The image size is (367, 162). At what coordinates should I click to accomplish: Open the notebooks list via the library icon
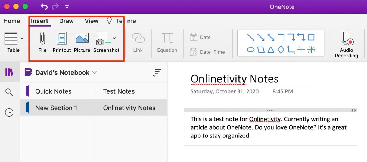[10, 72]
